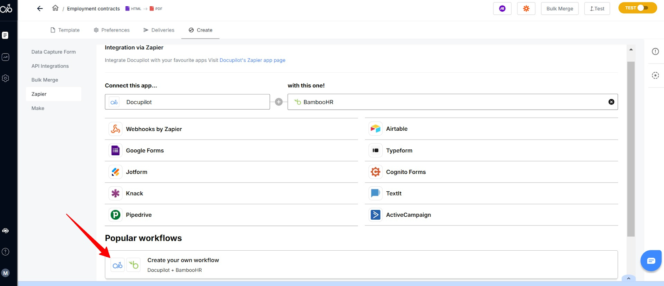
Task: Click BambooHR icon in workflow card
Action: click(134, 265)
